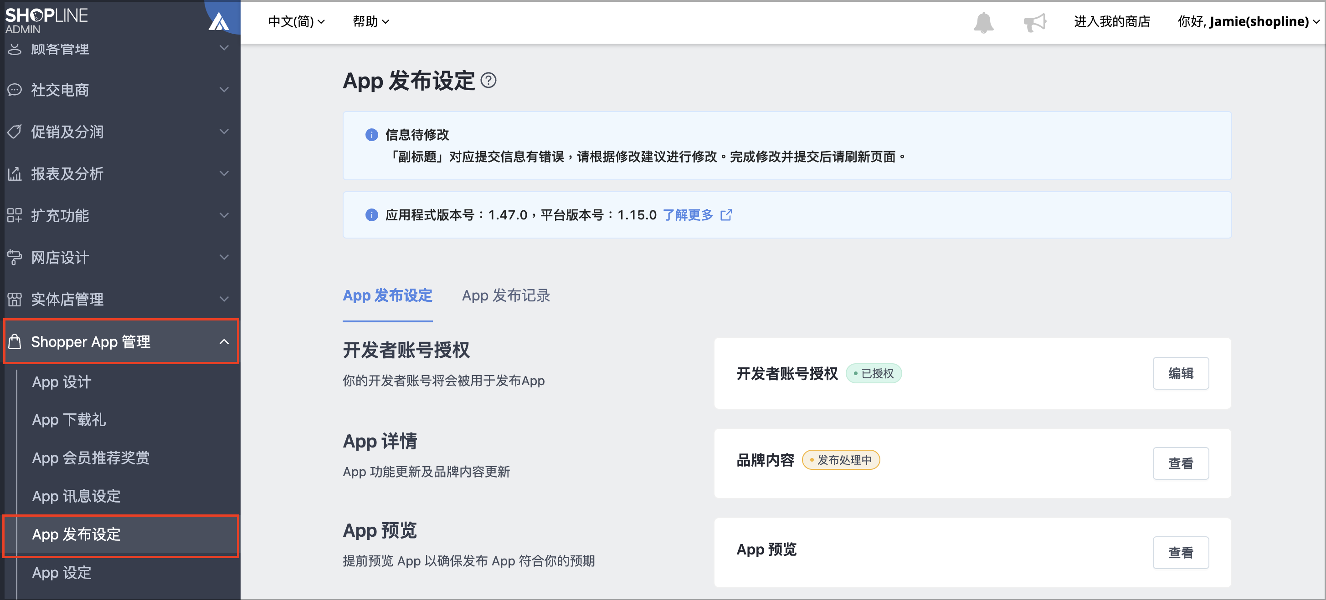Open the 你好, Jamie(shopline) account dropdown
The width and height of the screenshot is (1326, 600).
click(1249, 21)
